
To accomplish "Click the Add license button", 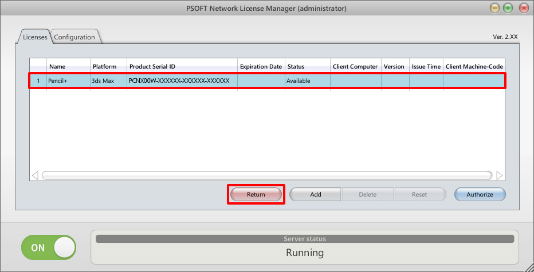I will point(315,194).
